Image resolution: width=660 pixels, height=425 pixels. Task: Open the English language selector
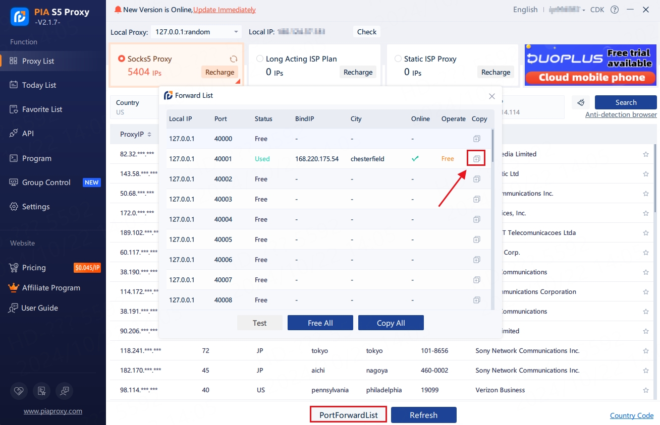point(525,10)
